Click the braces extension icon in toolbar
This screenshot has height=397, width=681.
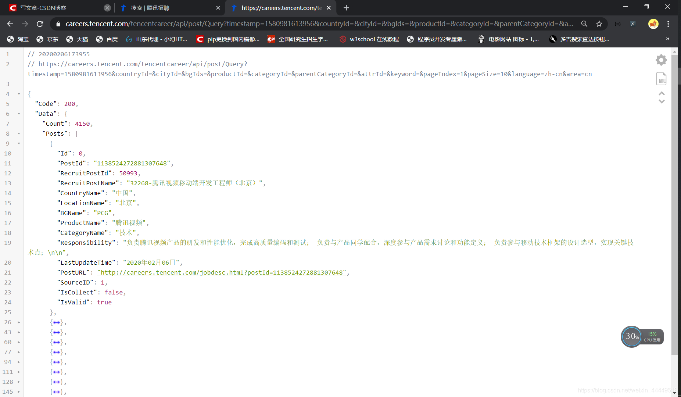pos(618,24)
